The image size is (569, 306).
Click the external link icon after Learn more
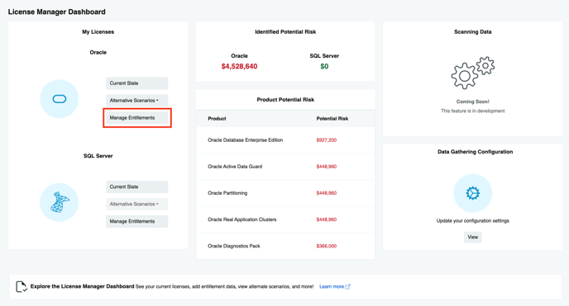[347, 286]
